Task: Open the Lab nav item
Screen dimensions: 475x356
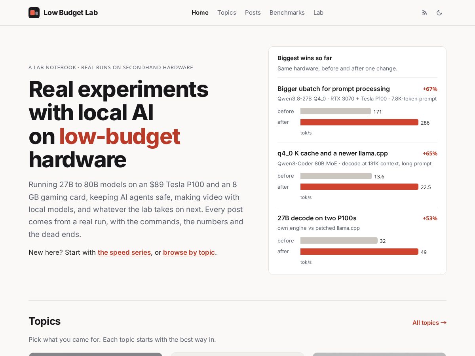Action: [x=318, y=13]
